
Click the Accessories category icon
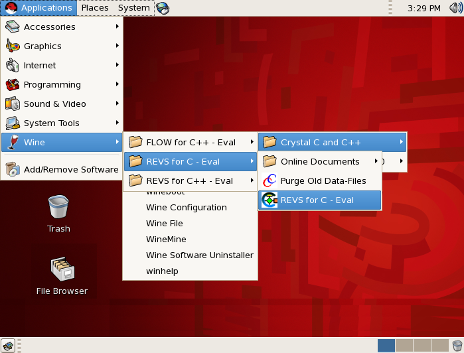click(x=13, y=27)
